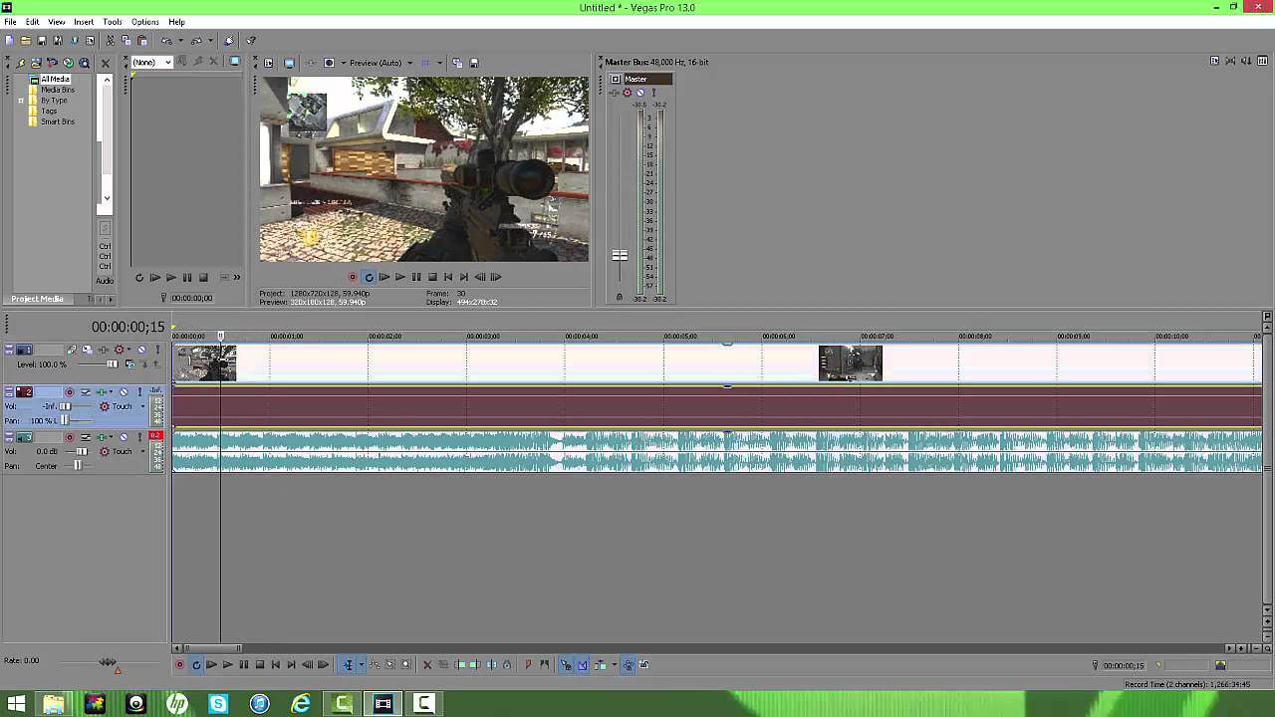The image size is (1275, 717).
Task: Select the Zoom edit tool magnifier
Action: pyautogui.click(x=406, y=664)
